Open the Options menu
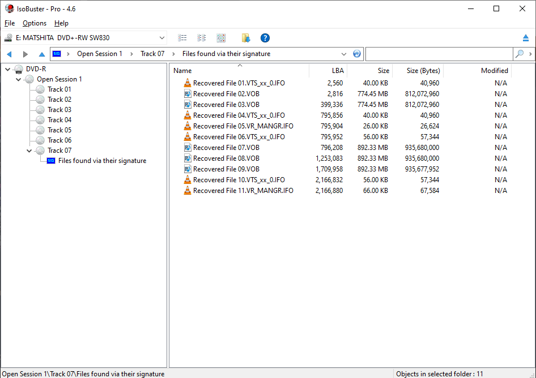 pyautogui.click(x=35, y=23)
